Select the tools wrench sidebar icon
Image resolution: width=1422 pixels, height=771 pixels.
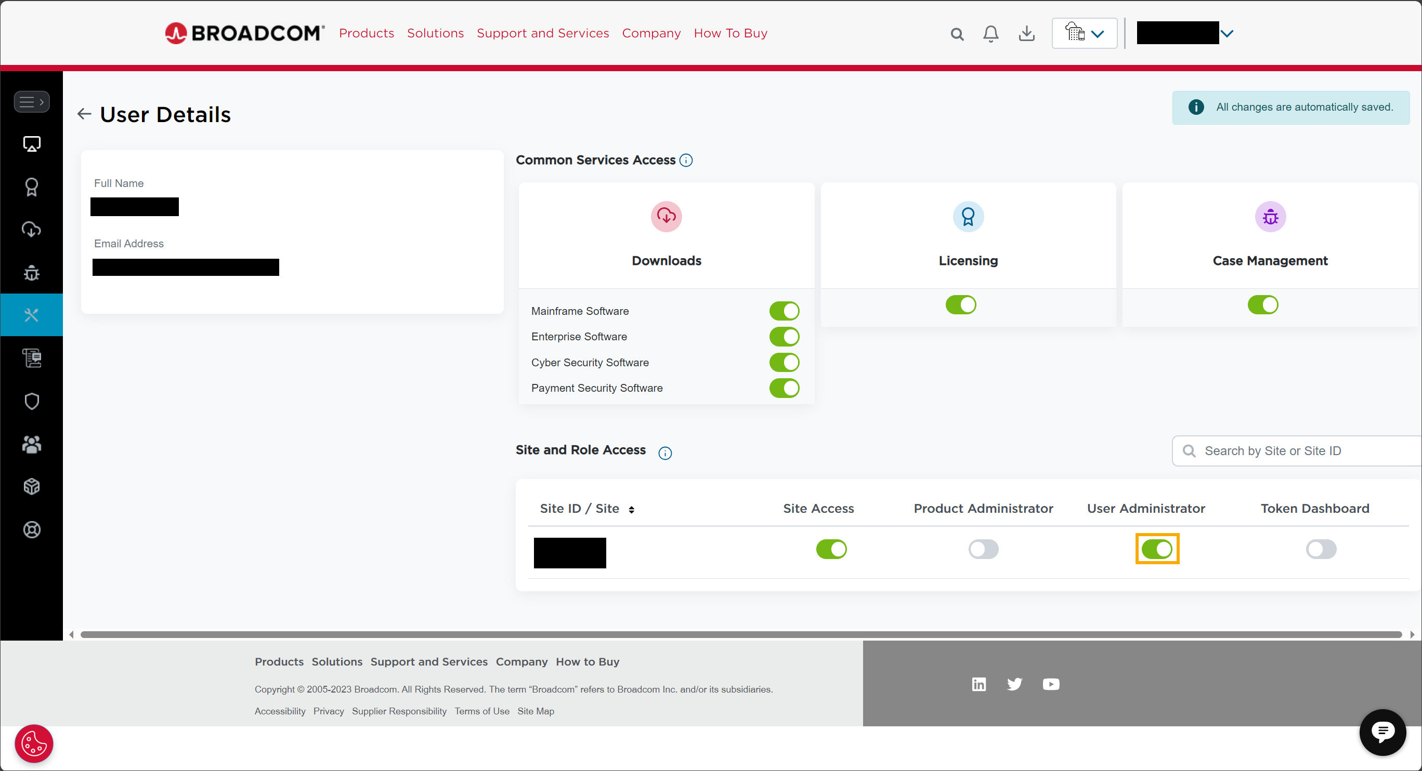pyautogui.click(x=32, y=315)
